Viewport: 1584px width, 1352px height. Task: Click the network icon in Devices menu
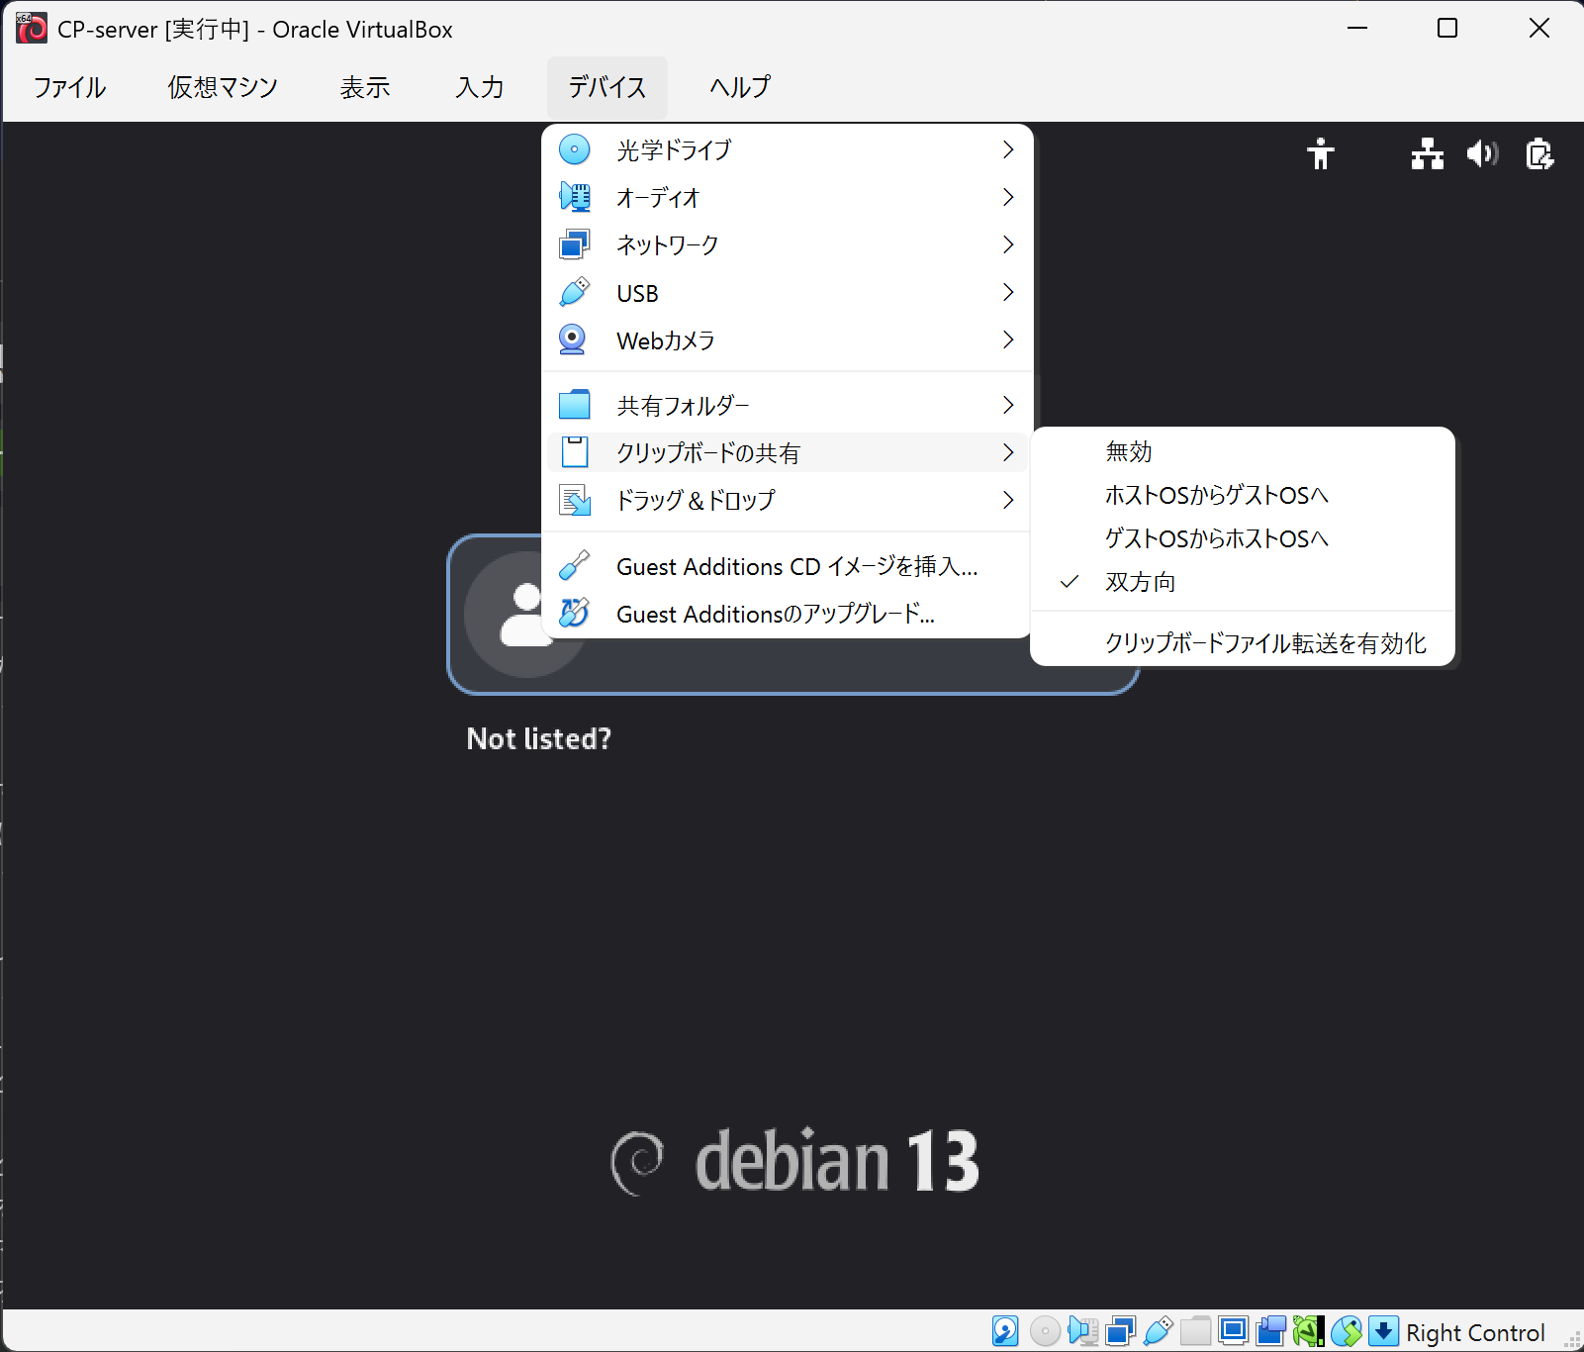pos(574,244)
